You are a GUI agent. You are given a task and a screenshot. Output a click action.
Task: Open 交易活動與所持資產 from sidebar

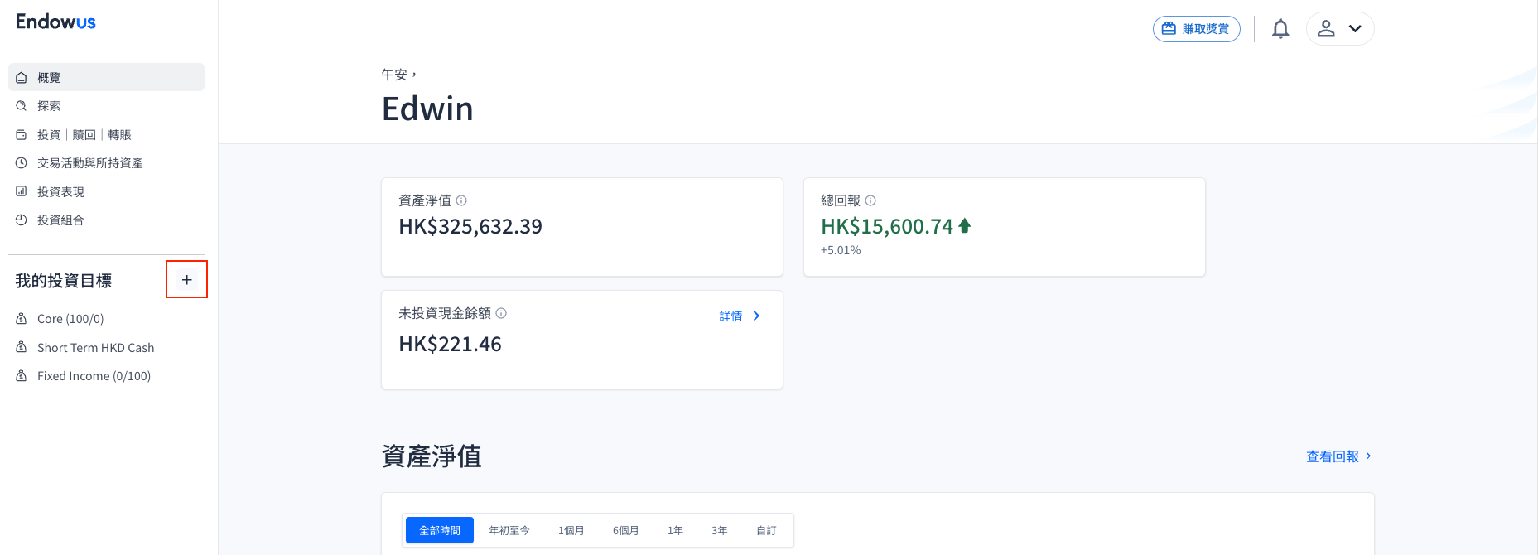point(89,163)
